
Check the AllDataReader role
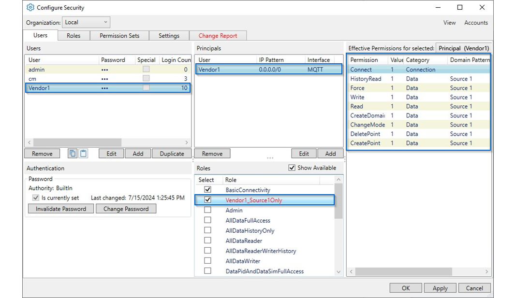(207, 240)
